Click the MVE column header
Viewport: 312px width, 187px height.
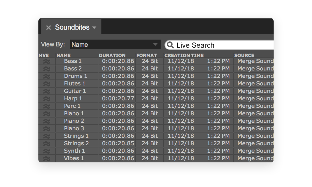[x=44, y=55]
